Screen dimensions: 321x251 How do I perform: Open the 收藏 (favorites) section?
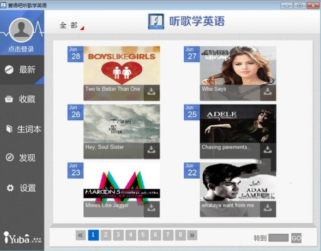(x=22, y=99)
